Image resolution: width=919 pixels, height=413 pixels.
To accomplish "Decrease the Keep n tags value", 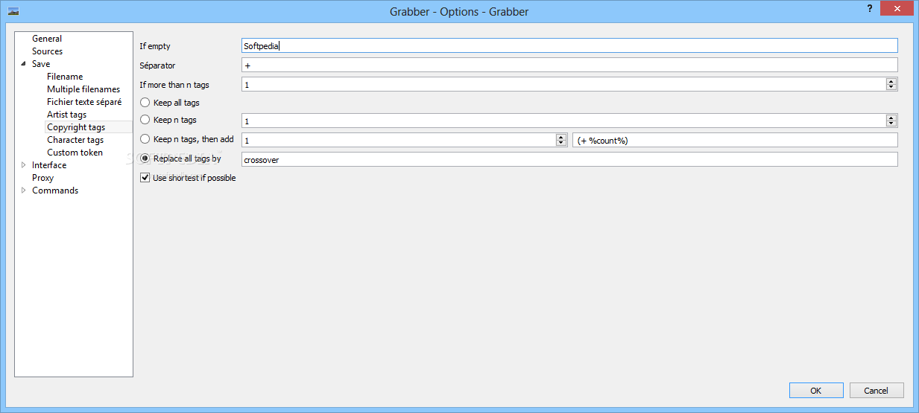I will click(891, 124).
